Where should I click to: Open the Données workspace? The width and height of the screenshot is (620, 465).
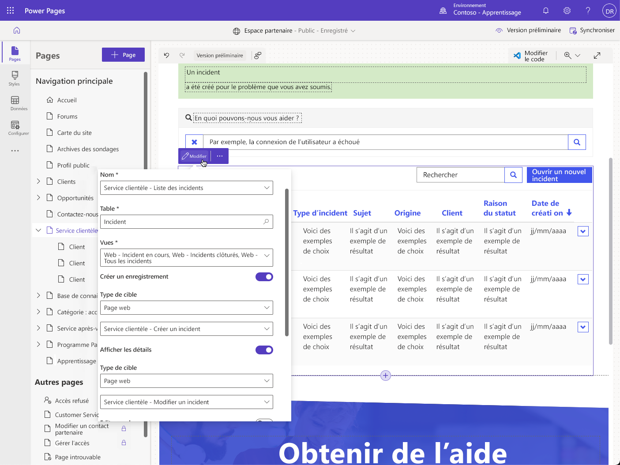coord(15,103)
